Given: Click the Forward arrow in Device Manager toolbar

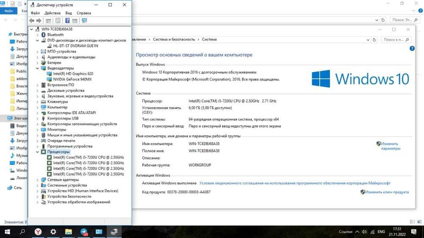Looking at the screenshot, I should click(39, 20).
